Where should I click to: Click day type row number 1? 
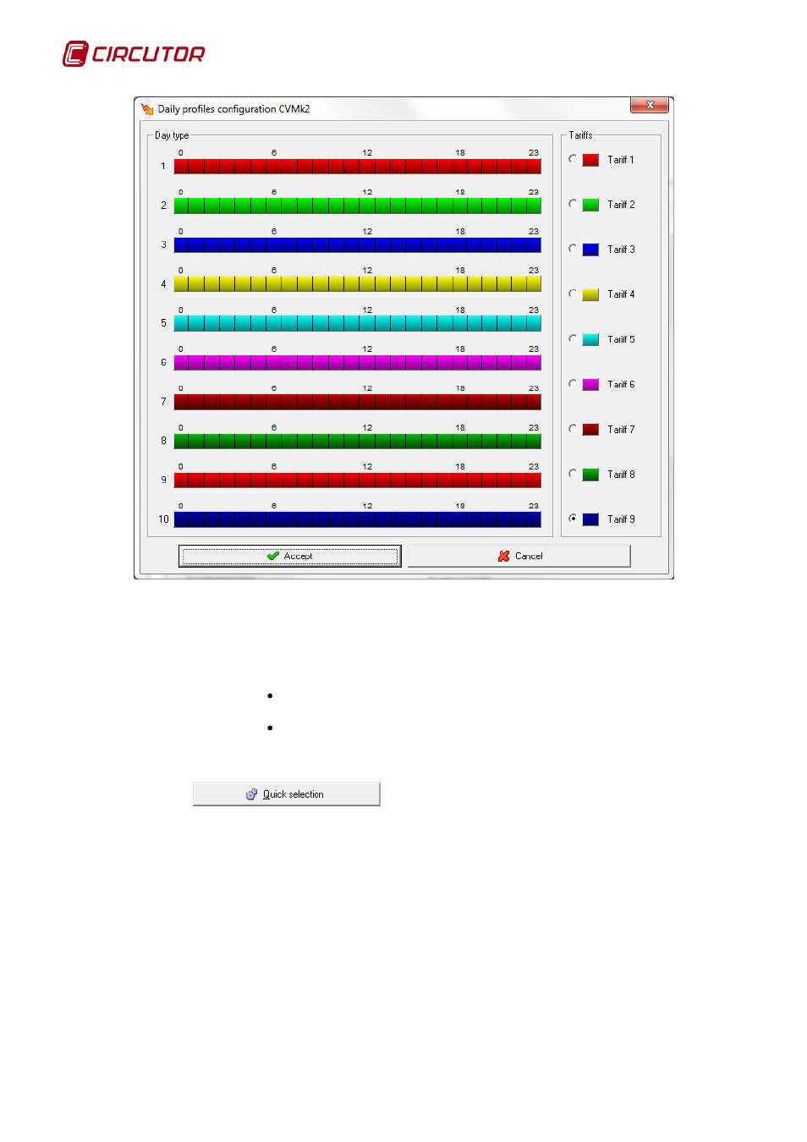point(163,167)
